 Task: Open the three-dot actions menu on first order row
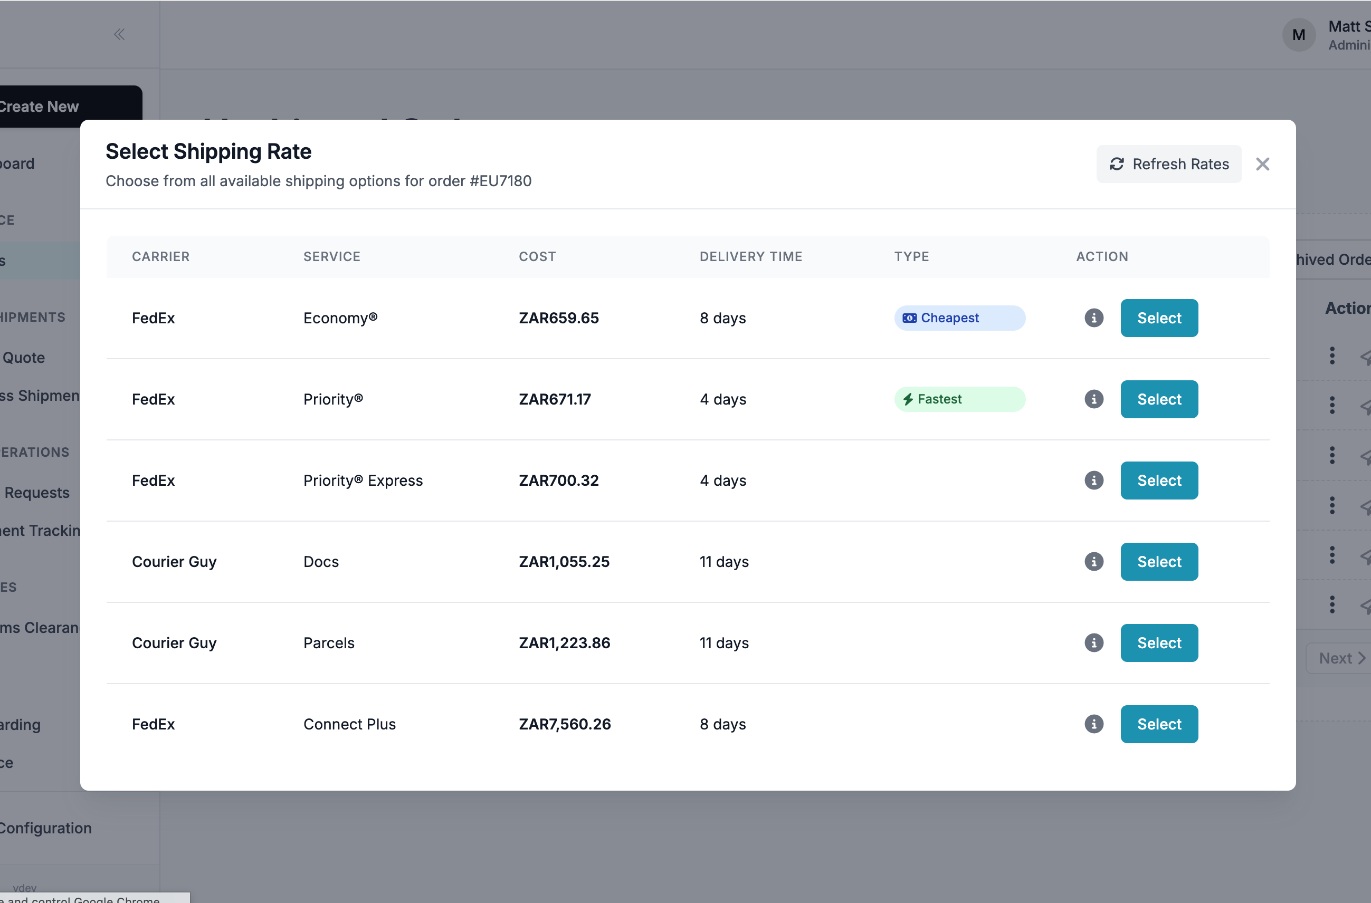point(1332,356)
